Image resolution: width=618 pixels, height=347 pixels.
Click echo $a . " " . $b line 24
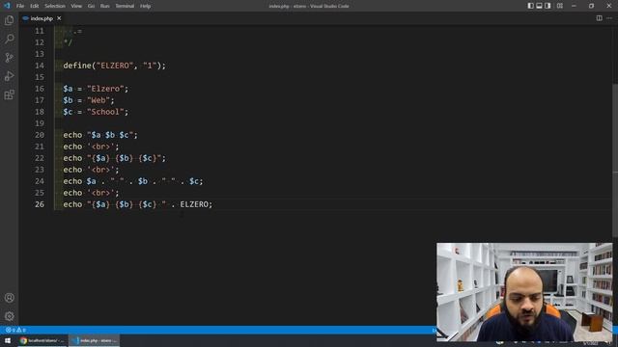133,181
